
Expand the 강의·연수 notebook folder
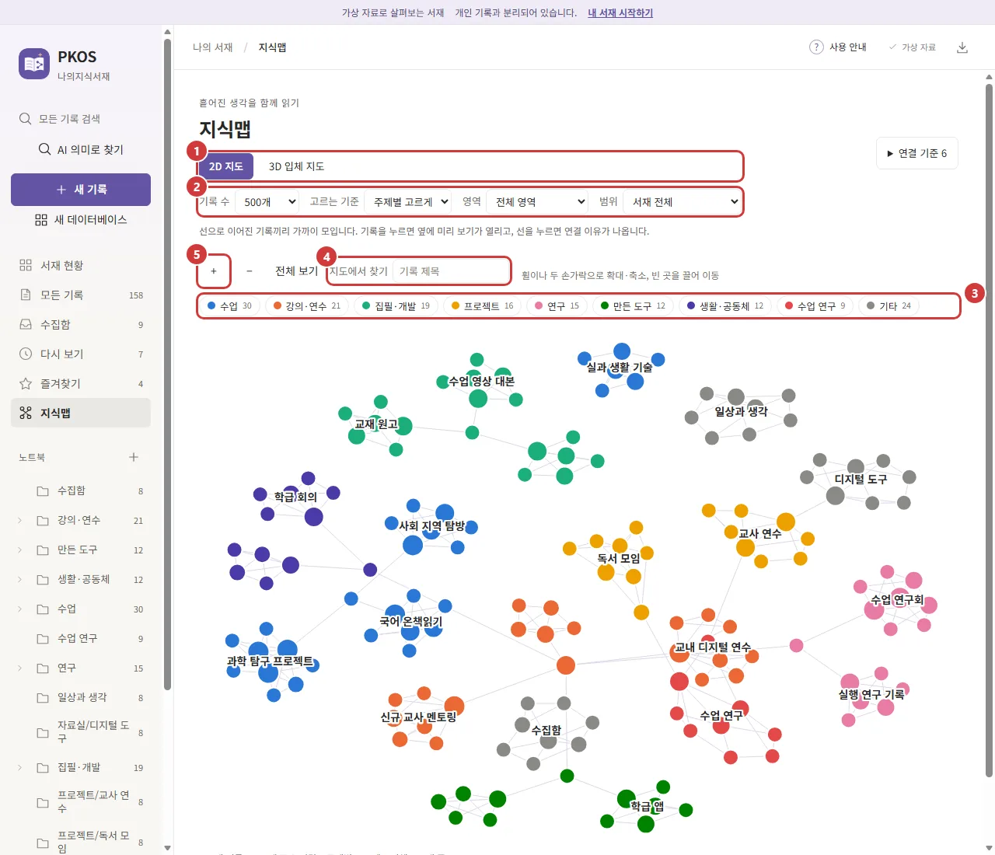point(20,521)
